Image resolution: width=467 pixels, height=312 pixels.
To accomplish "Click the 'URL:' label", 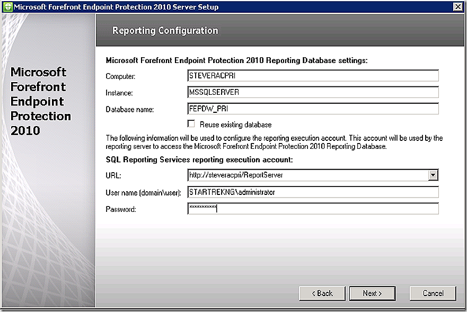I will click(x=113, y=176).
